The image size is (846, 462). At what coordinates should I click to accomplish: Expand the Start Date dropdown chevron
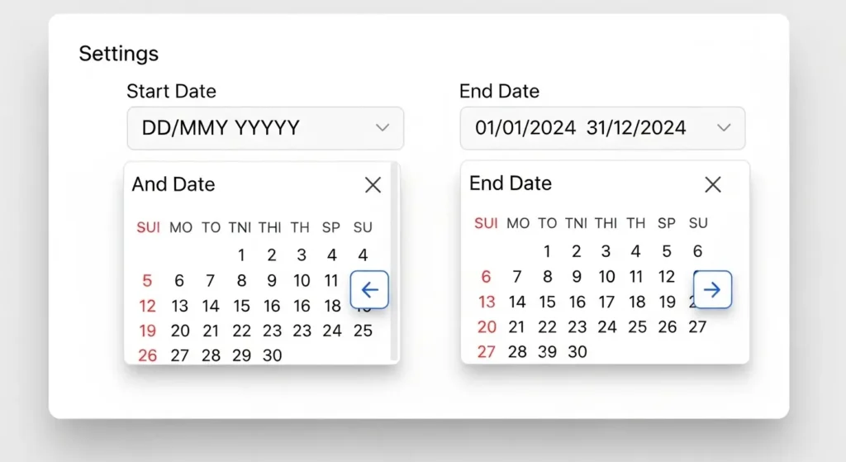tap(382, 128)
